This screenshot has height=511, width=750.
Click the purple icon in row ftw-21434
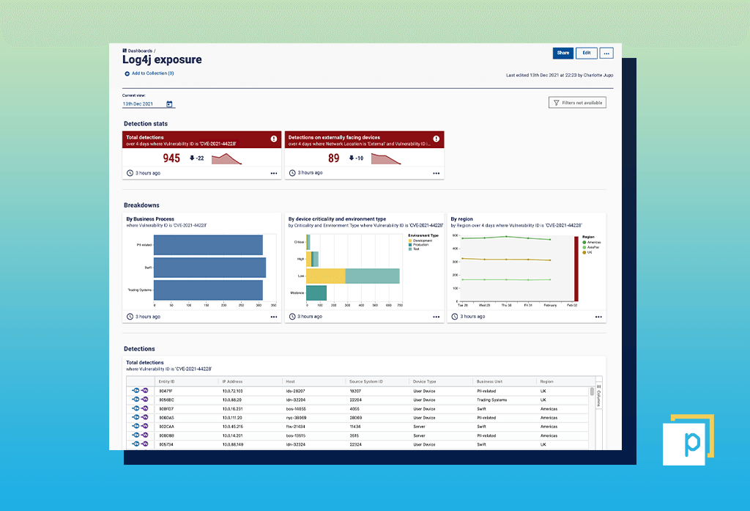pos(144,426)
